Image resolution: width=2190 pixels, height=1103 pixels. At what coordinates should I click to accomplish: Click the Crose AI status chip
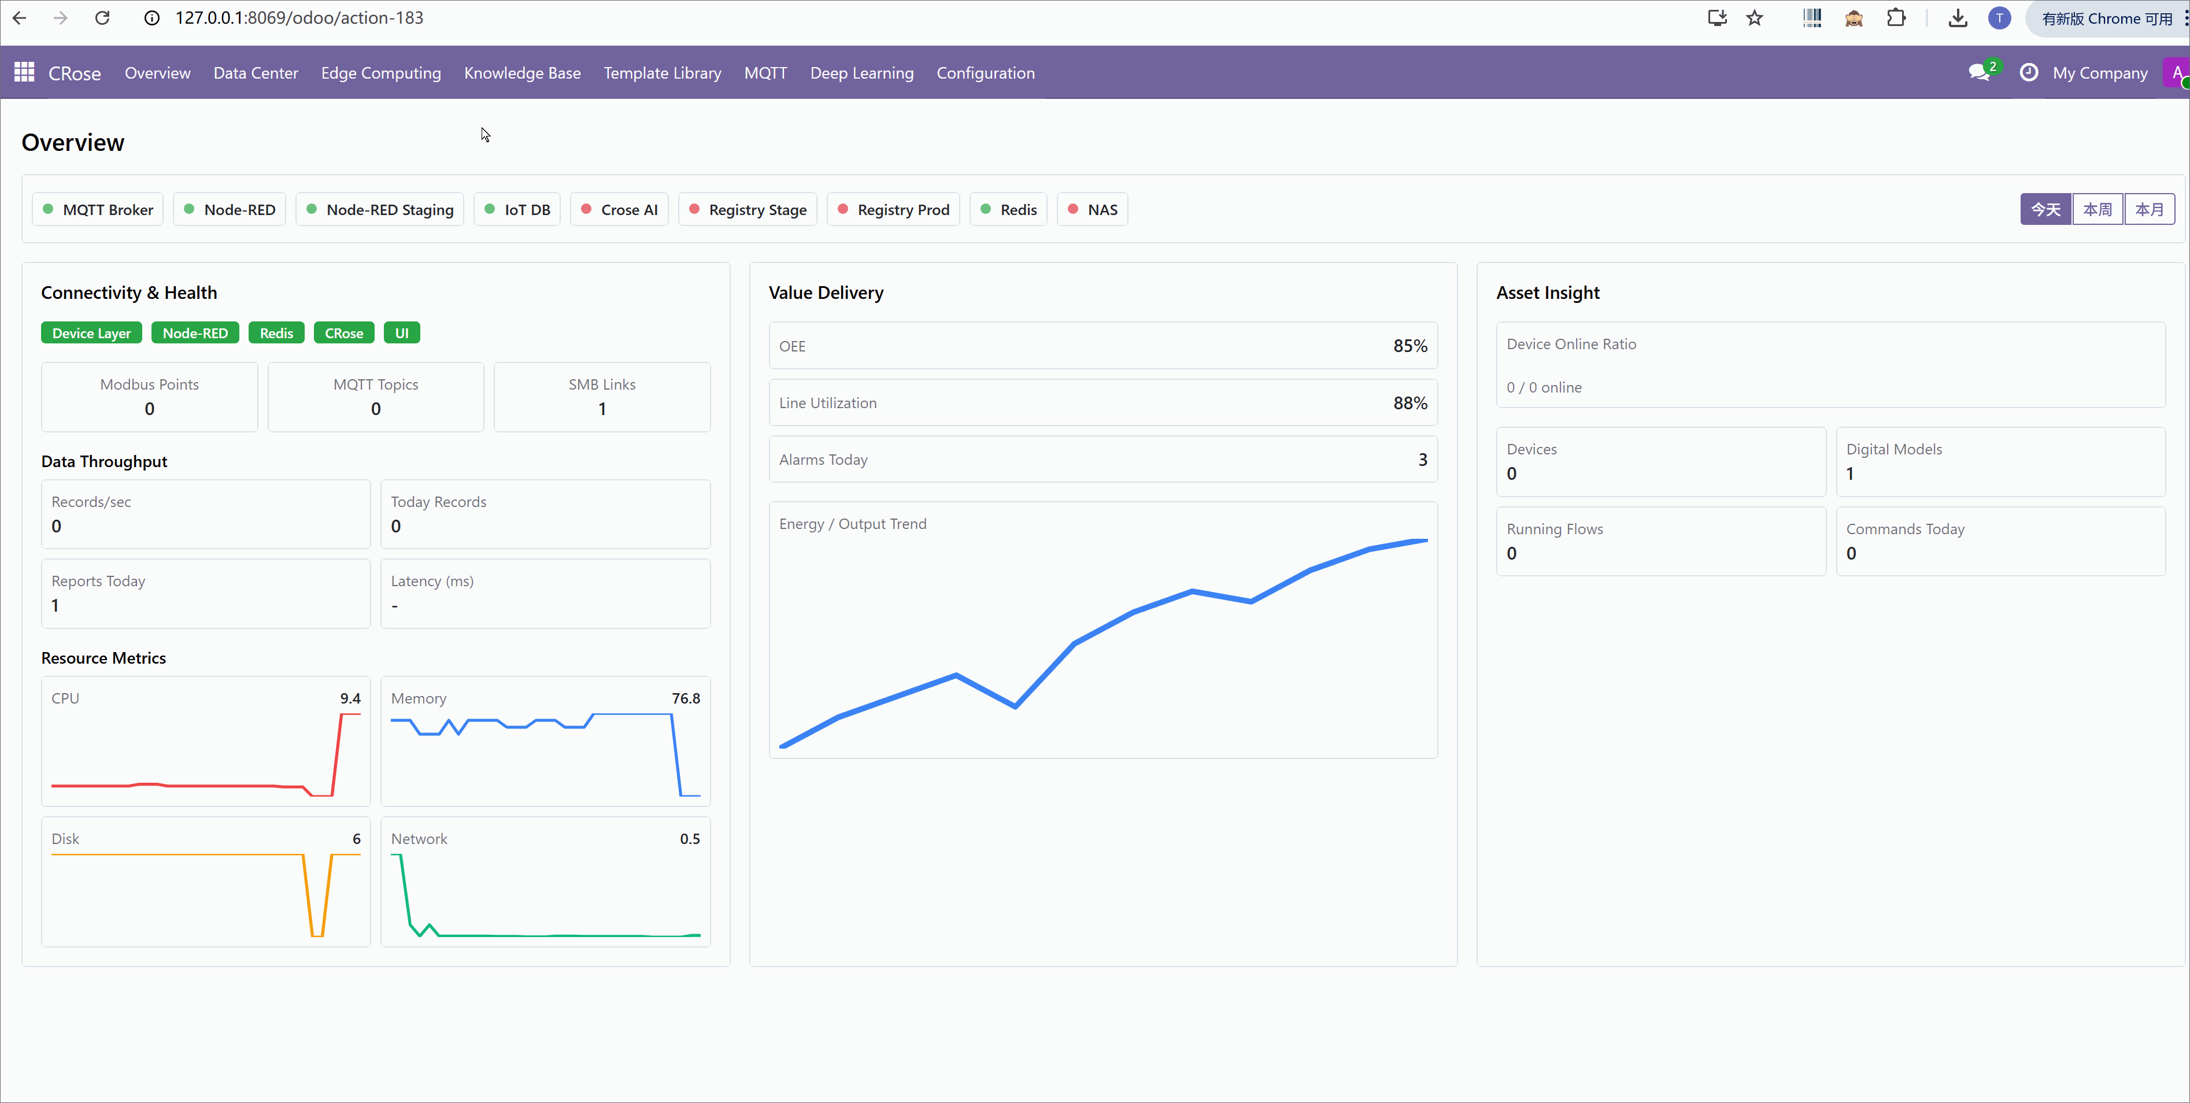point(619,209)
